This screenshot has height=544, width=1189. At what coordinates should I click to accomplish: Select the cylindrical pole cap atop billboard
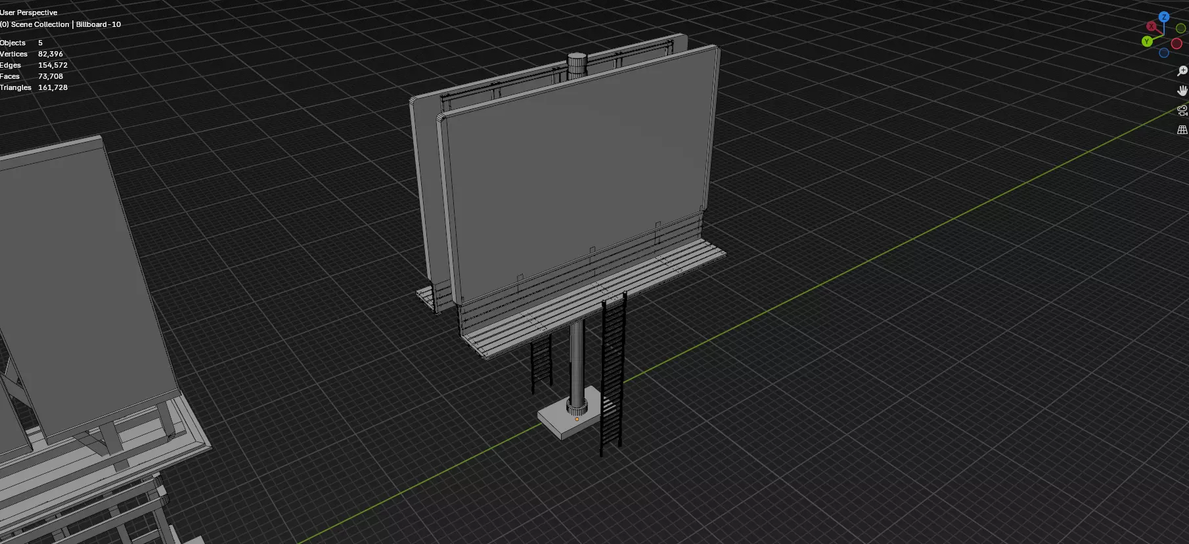click(577, 64)
